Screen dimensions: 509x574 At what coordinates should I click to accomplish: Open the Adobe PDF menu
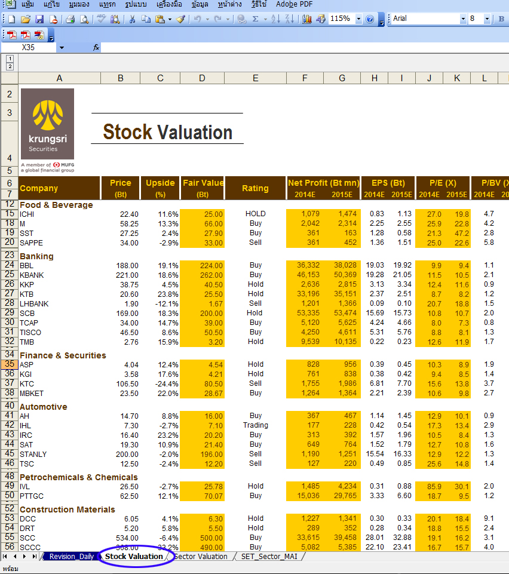294,4
